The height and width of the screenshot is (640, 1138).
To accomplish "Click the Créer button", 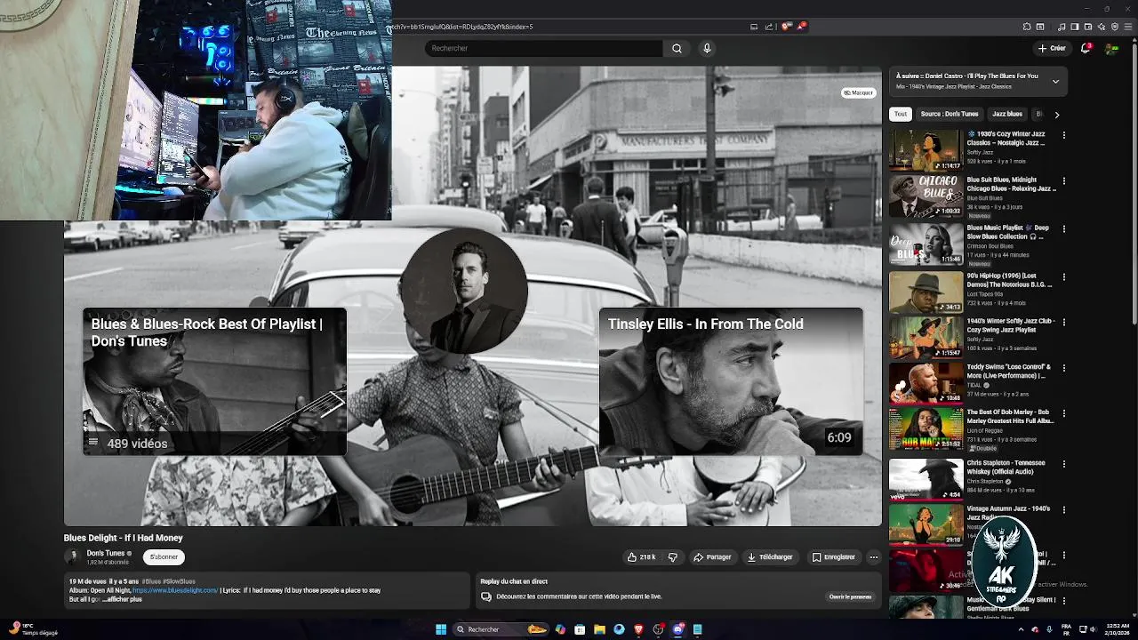I will coord(1052,48).
